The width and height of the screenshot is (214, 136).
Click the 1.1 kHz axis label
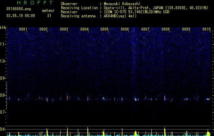3,44
